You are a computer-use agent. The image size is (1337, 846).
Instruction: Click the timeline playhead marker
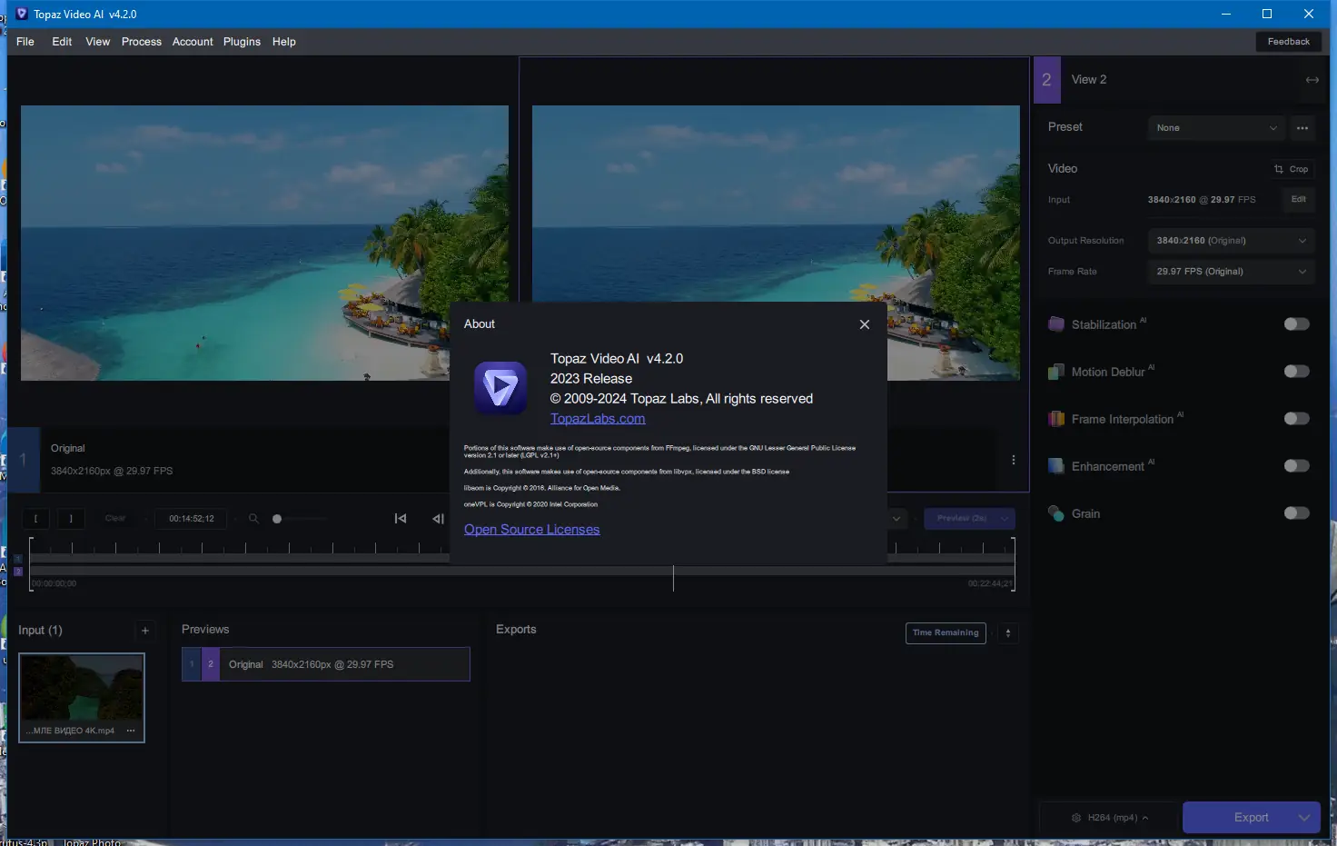[673, 578]
